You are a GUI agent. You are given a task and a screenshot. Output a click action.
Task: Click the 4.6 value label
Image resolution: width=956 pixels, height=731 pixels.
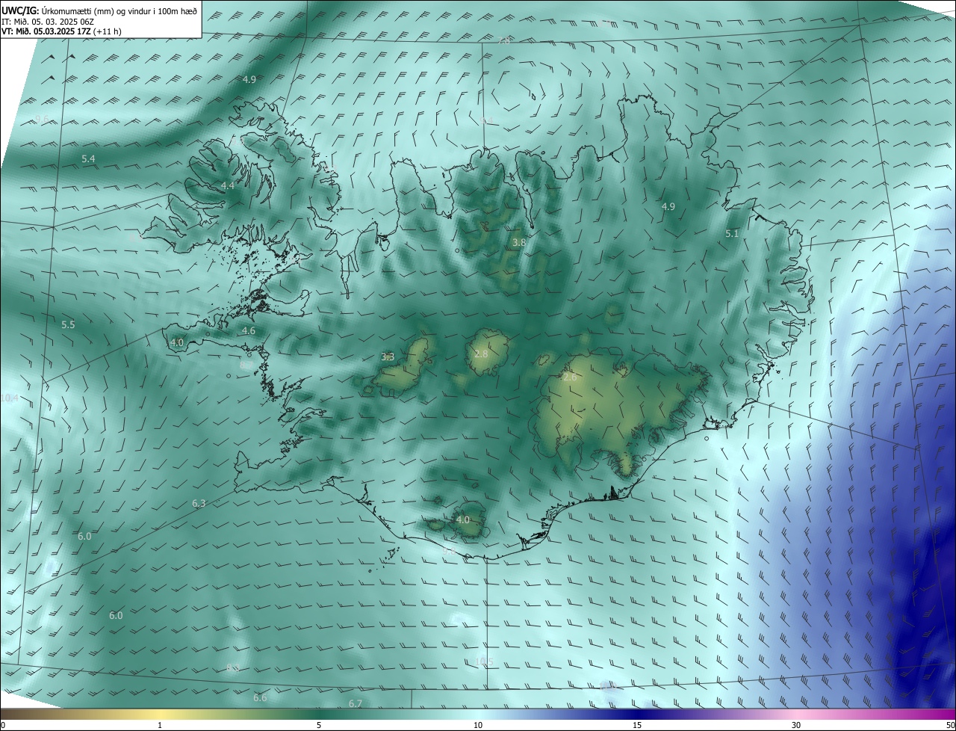tap(248, 330)
